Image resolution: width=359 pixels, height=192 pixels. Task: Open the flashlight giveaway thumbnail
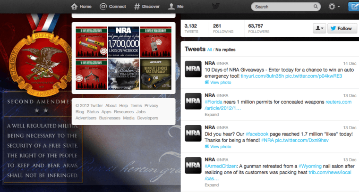[91, 42]
